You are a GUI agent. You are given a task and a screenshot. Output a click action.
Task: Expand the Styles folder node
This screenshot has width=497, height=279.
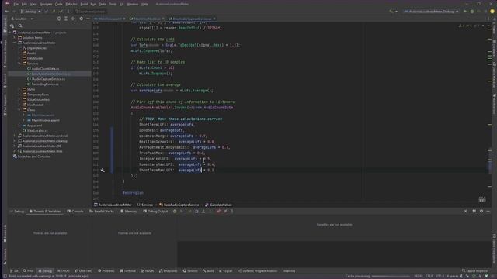[19, 90]
